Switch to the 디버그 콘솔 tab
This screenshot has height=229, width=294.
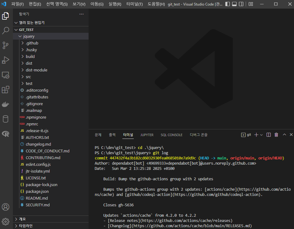(199, 135)
